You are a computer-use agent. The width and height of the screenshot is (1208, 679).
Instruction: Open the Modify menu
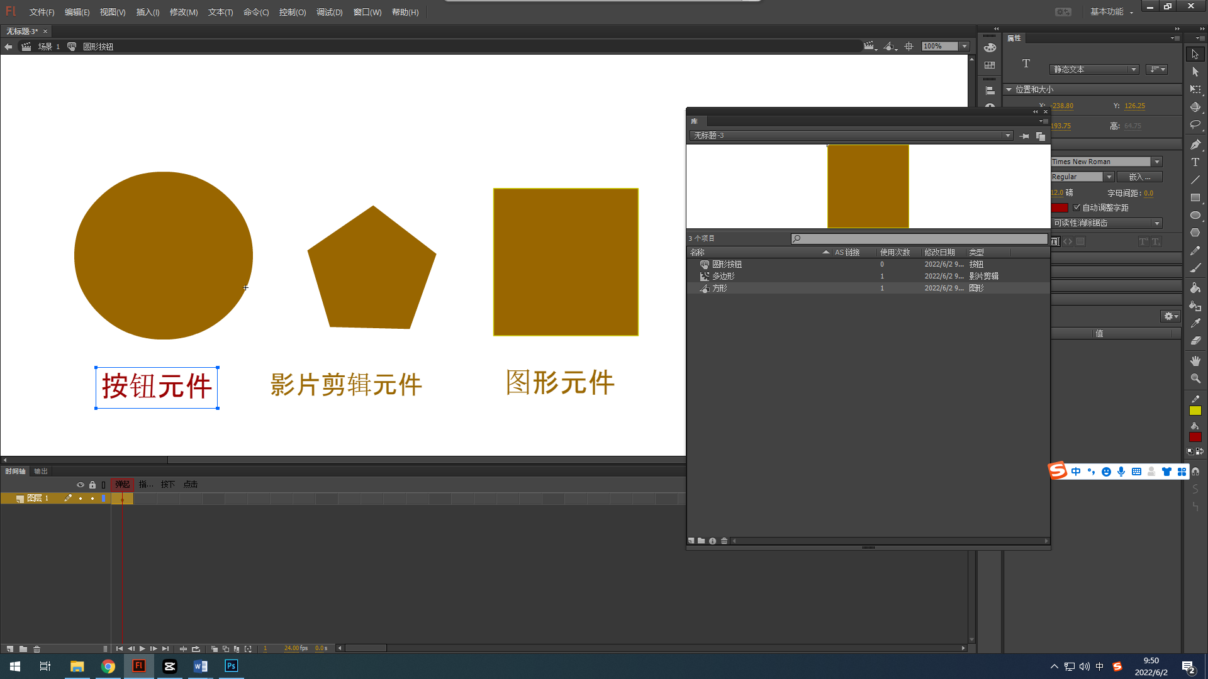click(183, 12)
